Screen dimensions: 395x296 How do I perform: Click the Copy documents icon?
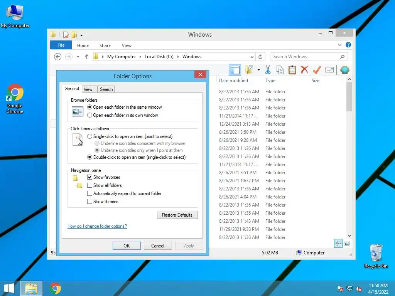coord(280,70)
